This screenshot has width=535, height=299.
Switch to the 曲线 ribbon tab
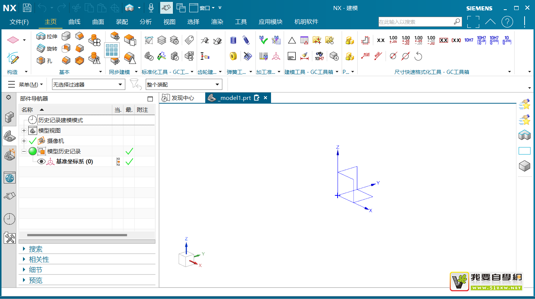click(x=74, y=22)
